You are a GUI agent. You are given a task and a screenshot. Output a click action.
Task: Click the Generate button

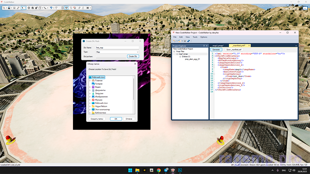216,50
